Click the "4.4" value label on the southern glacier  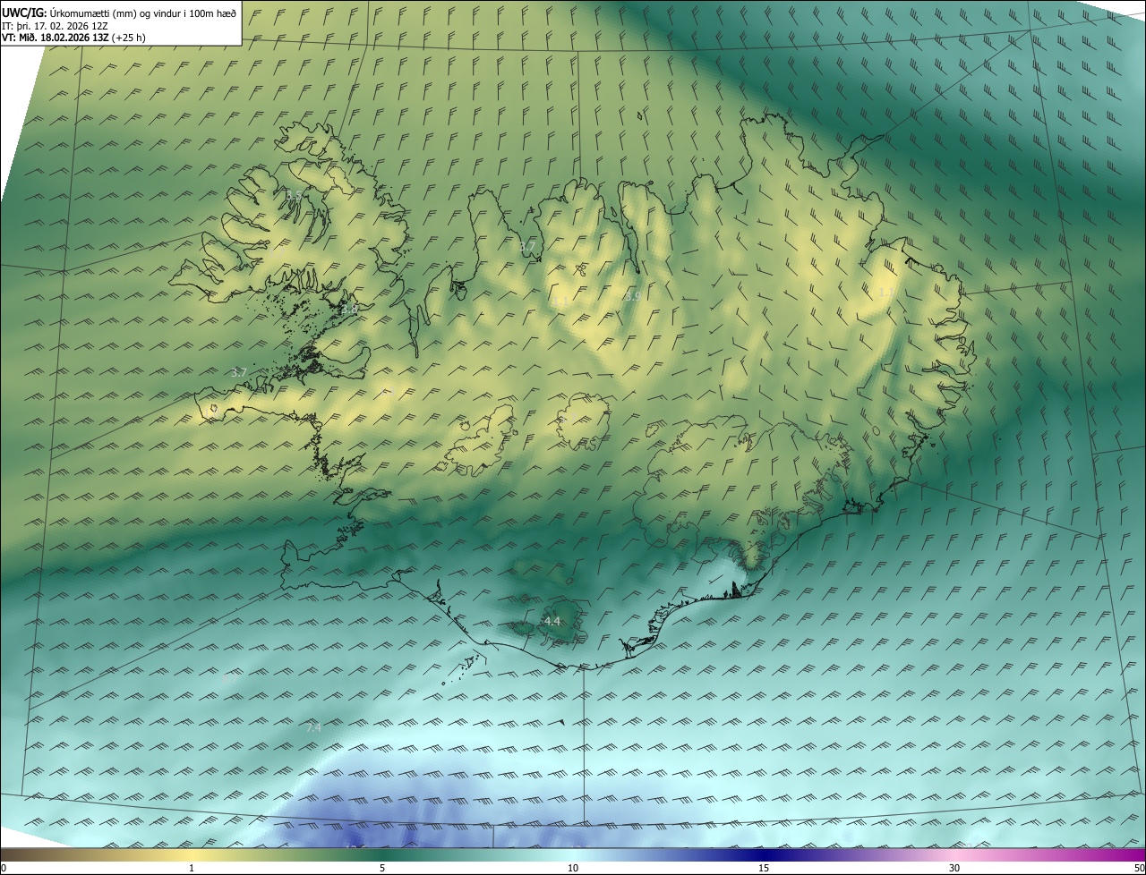pos(552,621)
